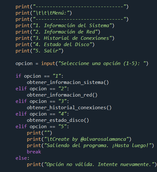The image size is (157, 172).
Task: Click the obtener_historial_conexiones() function call
Action: [x=69, y=108]
